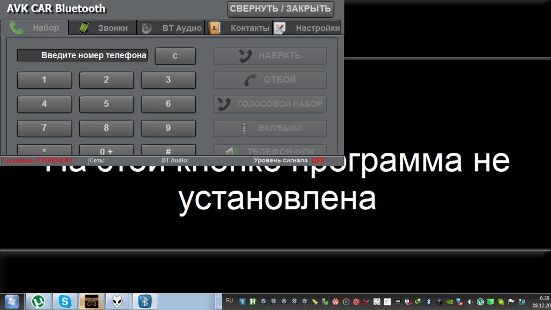Tap digit 4 on the keypad
Viewport: 551px width, 310px height.
click(x=44, y=104)
